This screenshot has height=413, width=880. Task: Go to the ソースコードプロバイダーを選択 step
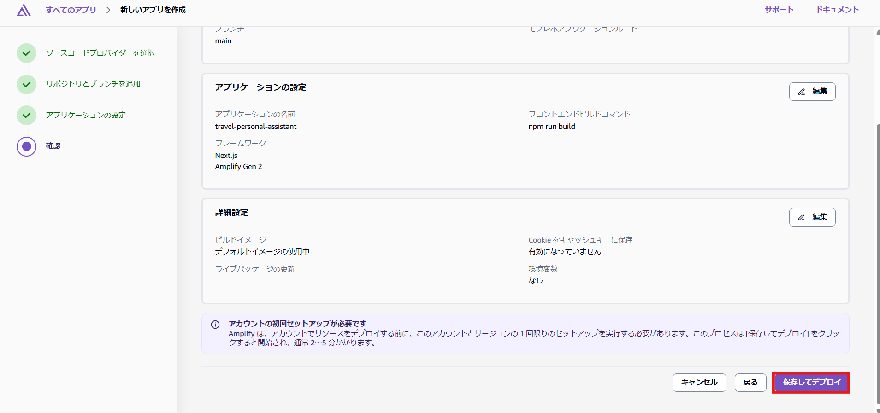[100, 53]
